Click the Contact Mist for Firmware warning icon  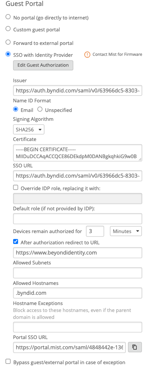click(87, 55)
